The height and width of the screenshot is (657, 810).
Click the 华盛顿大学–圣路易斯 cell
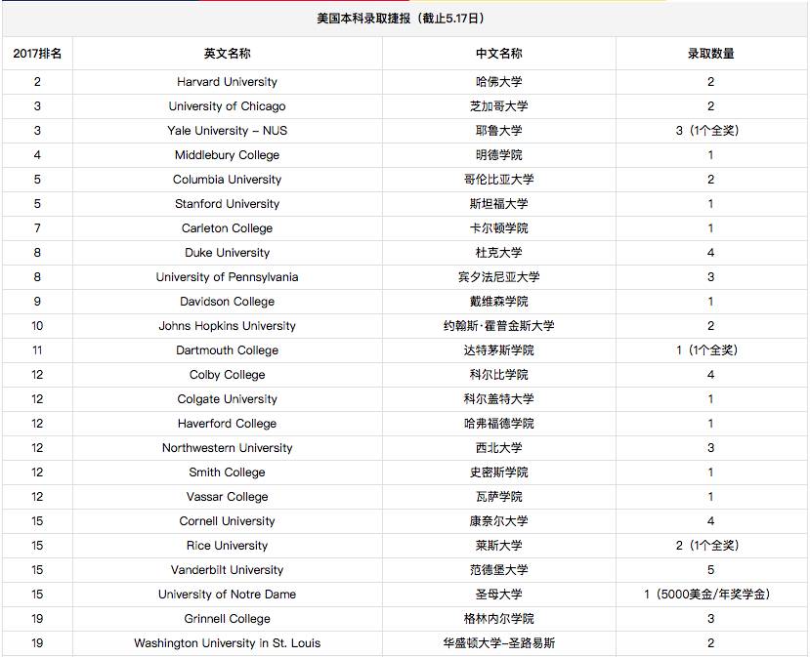click(x=499, y=643)
